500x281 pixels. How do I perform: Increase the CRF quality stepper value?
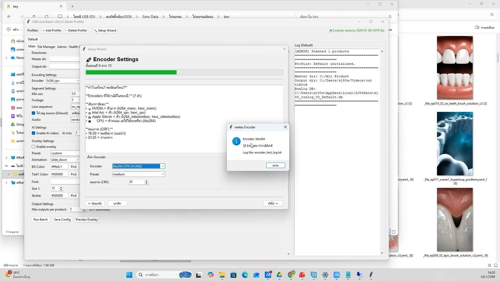click(146, 181)
